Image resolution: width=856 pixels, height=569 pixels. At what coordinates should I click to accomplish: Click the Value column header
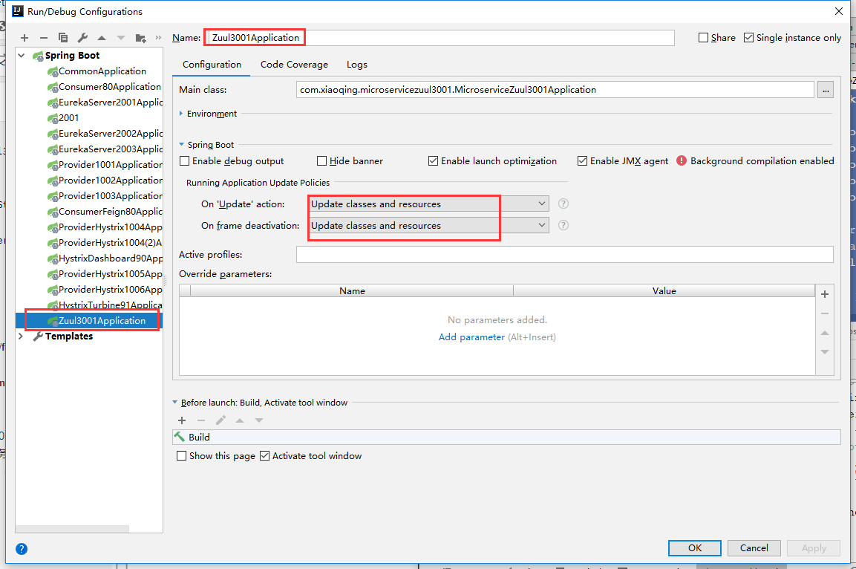pyautogui.click(x=664, y=291)
